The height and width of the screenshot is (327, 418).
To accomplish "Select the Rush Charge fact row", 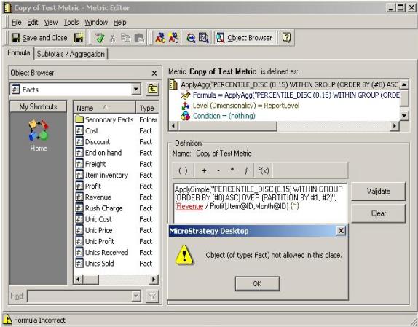I will tap(117, 208).
